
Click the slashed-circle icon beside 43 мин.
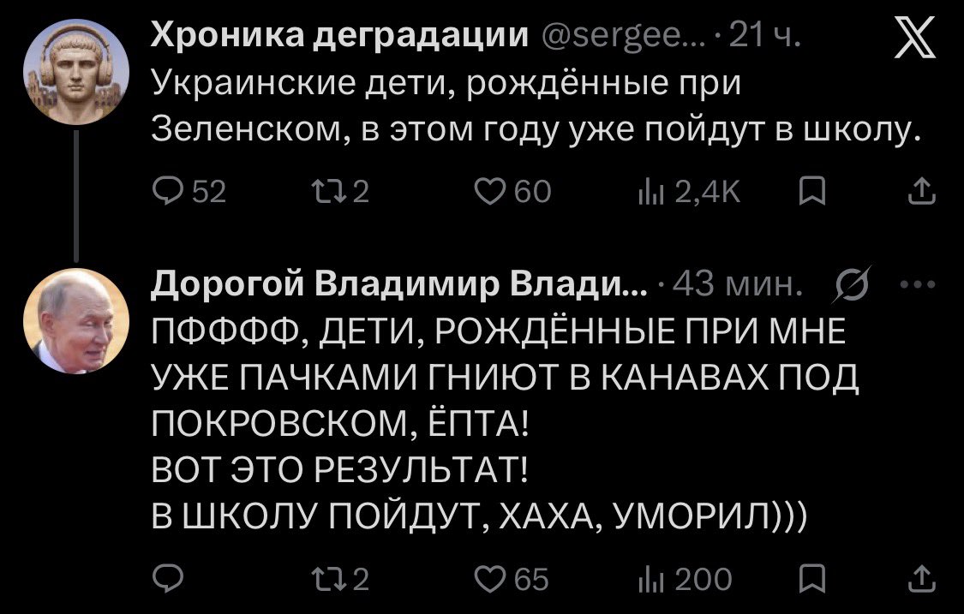point(859,284)
